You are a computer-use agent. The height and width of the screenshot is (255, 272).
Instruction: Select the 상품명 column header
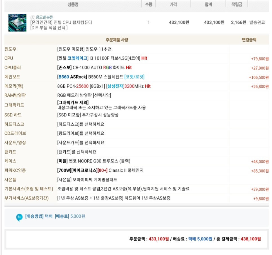coord(73,4)
